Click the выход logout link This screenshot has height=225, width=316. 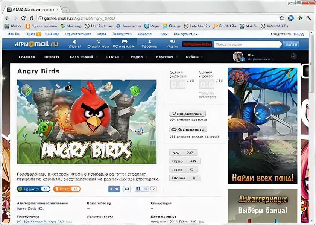pyautogui.click(x=298, y=34)
